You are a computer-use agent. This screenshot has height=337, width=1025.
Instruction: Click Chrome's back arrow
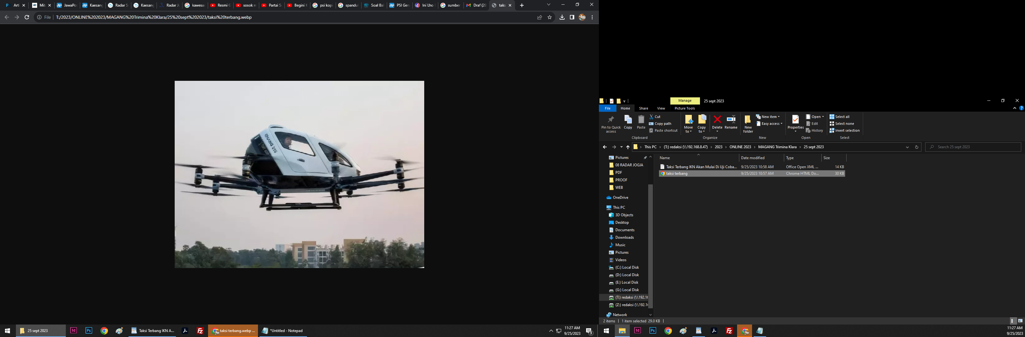[7, 17]
